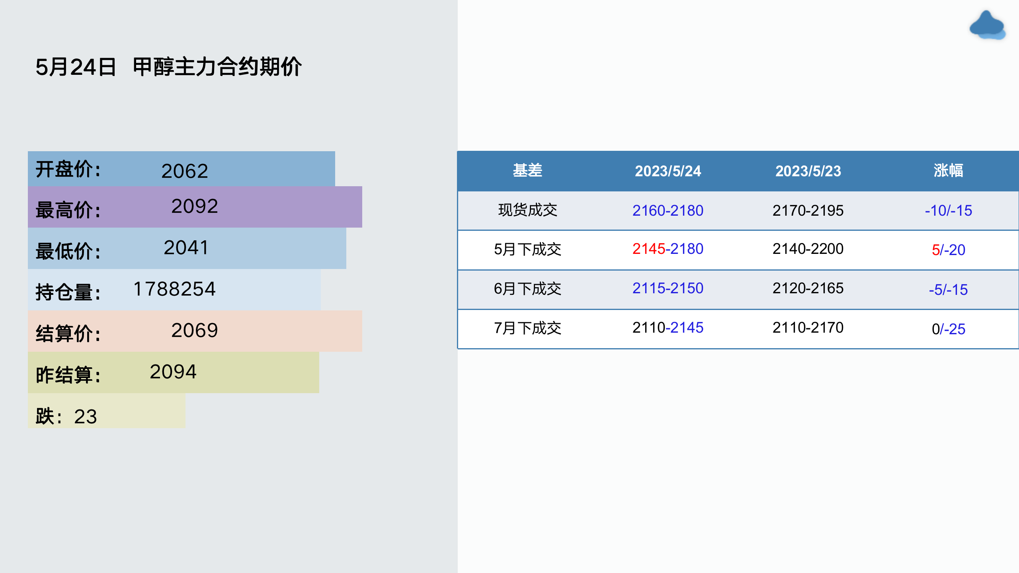This screenshot has width=1019, height=573.
Task: Click the 持仓量 label
Action: [68, 292]
